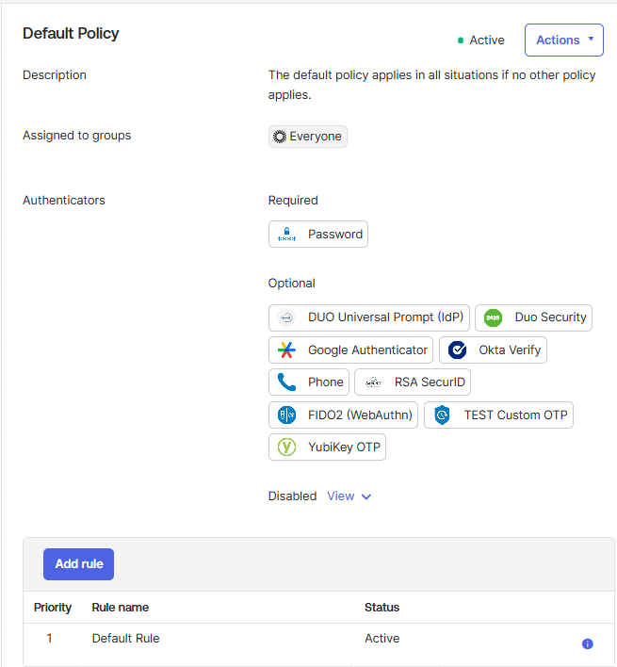The height and width of the screenshot is (667, 617).
Task: Click the Active status indicator at top
Action: 481,41
